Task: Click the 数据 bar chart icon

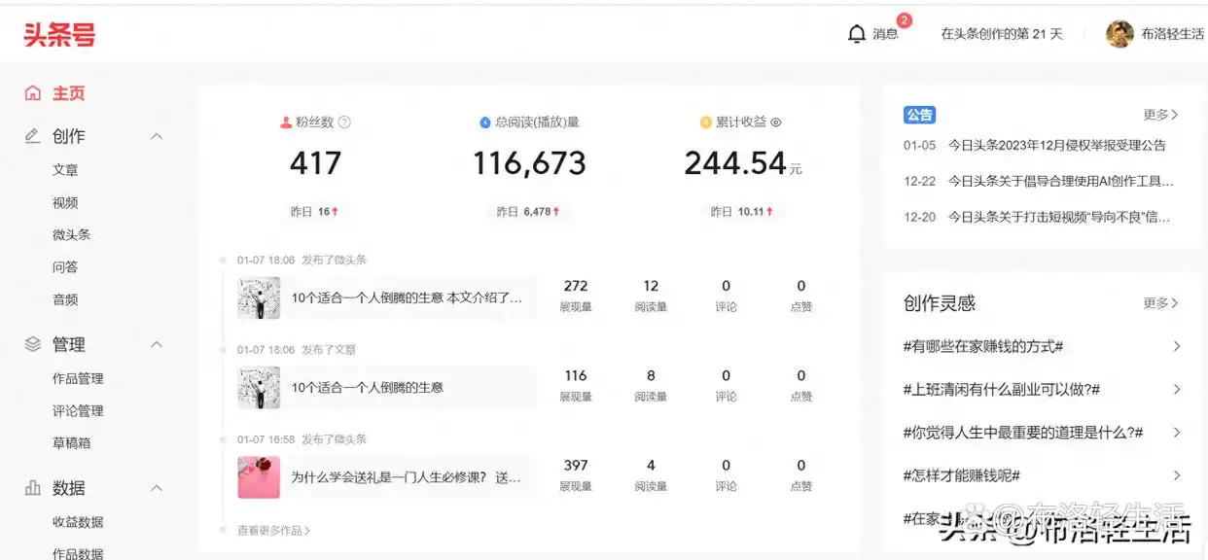Action: [x=31, y=487]
